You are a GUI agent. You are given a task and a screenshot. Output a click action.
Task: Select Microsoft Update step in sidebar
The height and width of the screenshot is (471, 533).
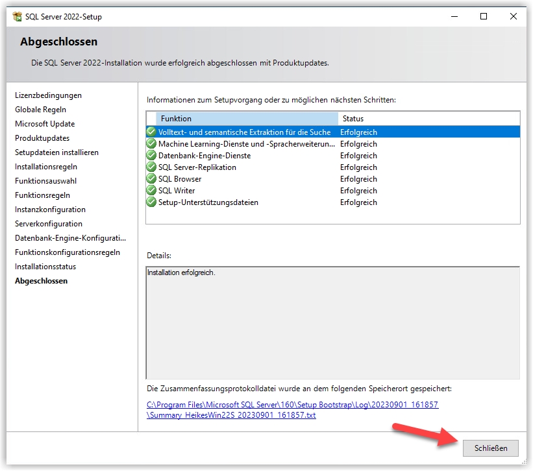click(x=45, y=124)
